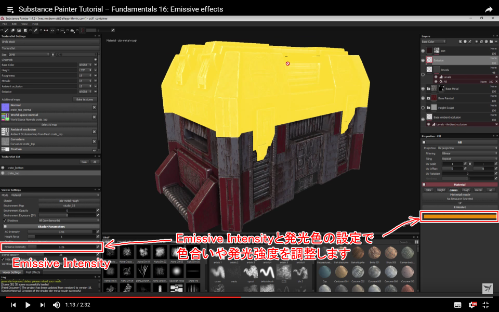Viewport: 499px width, 312px height.
Task: Open the Projection UV projection dropdown
Action: (467, 148)
